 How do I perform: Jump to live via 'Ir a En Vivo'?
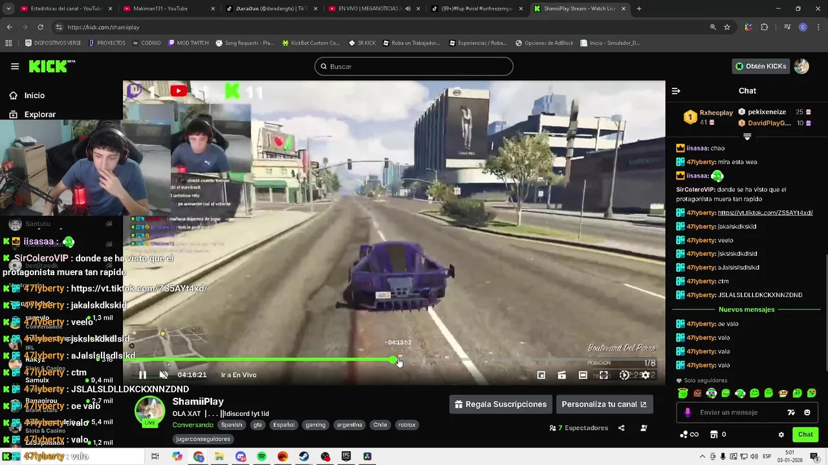239,375
